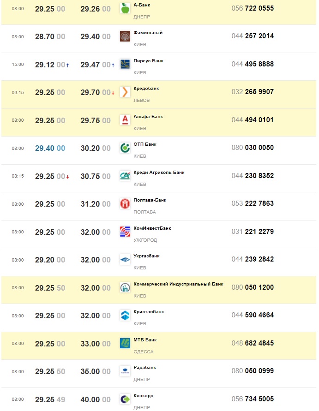This screenshot has height=411, width=319.
Task: Click the Конкорд bank logo icon
Action: (125, 399)
